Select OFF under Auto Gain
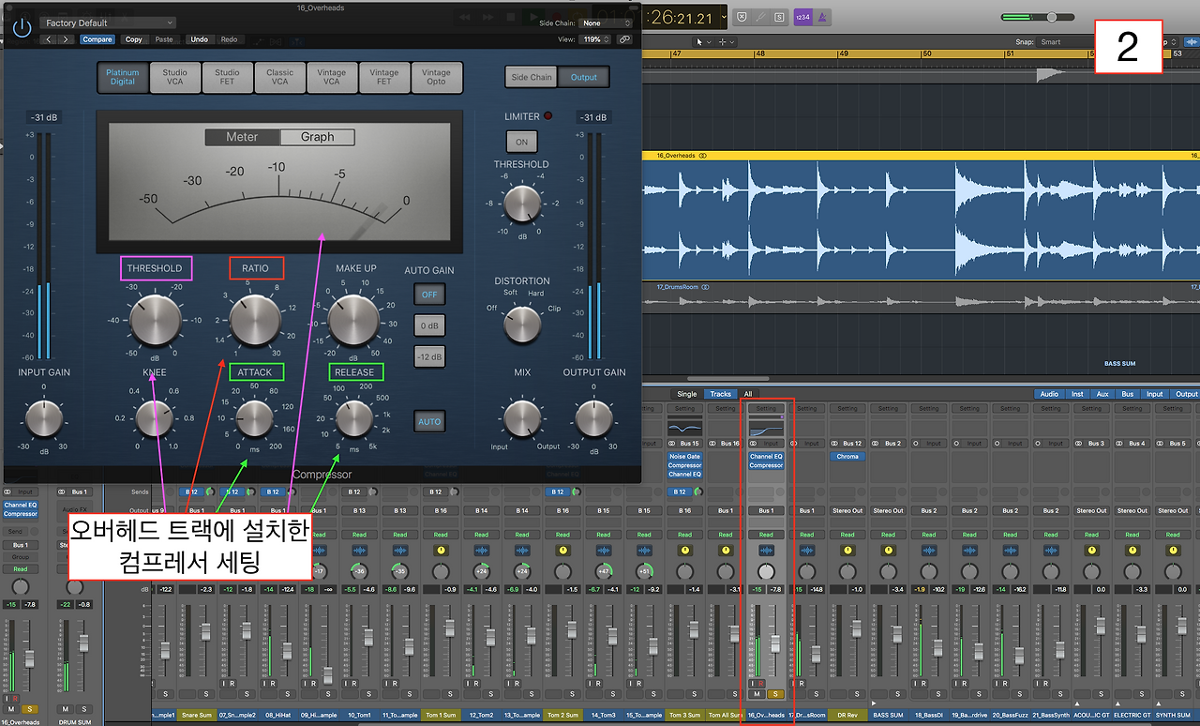This screenshot has height=726, width=1200. 429,295
